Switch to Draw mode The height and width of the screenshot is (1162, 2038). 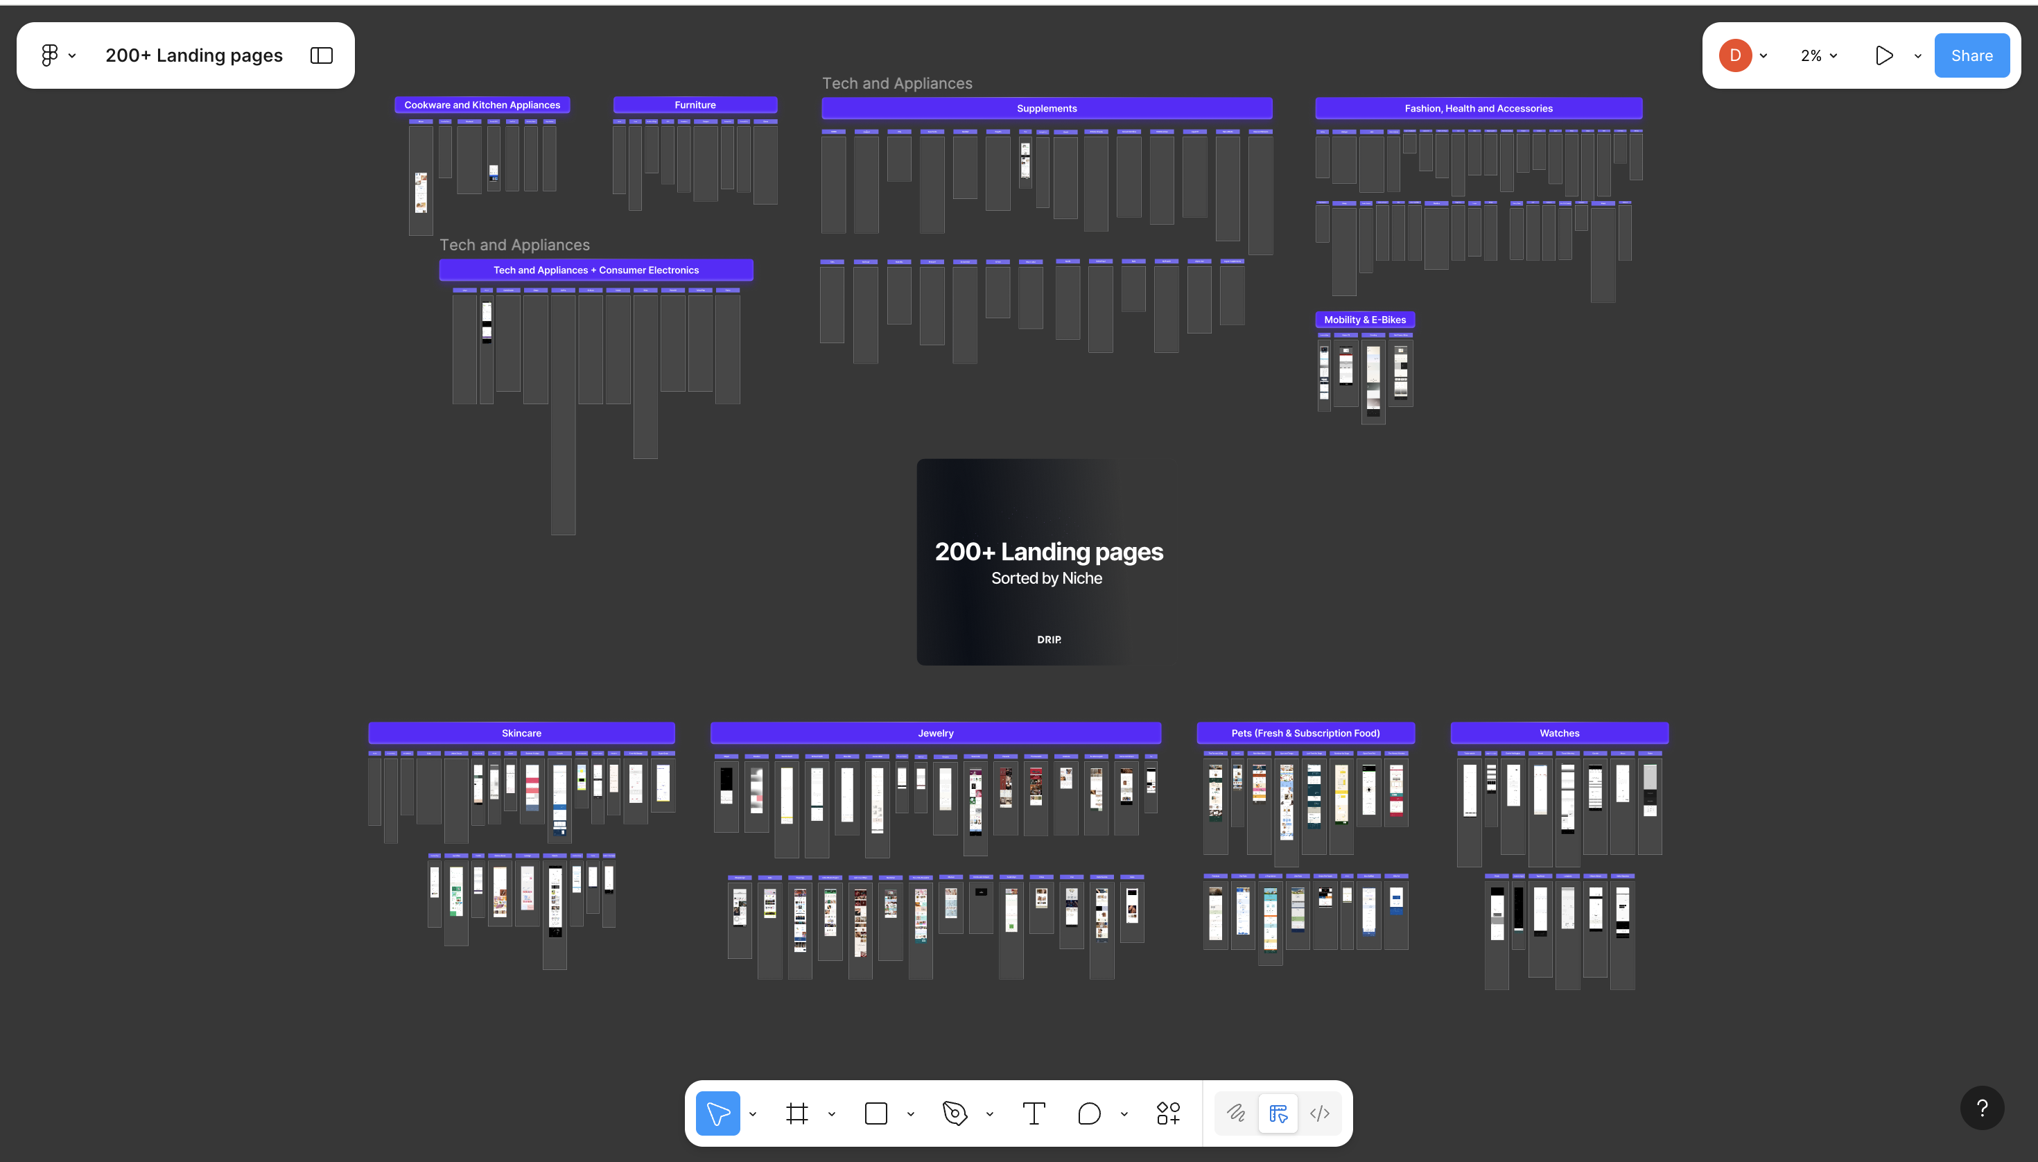point(1236,1113)
